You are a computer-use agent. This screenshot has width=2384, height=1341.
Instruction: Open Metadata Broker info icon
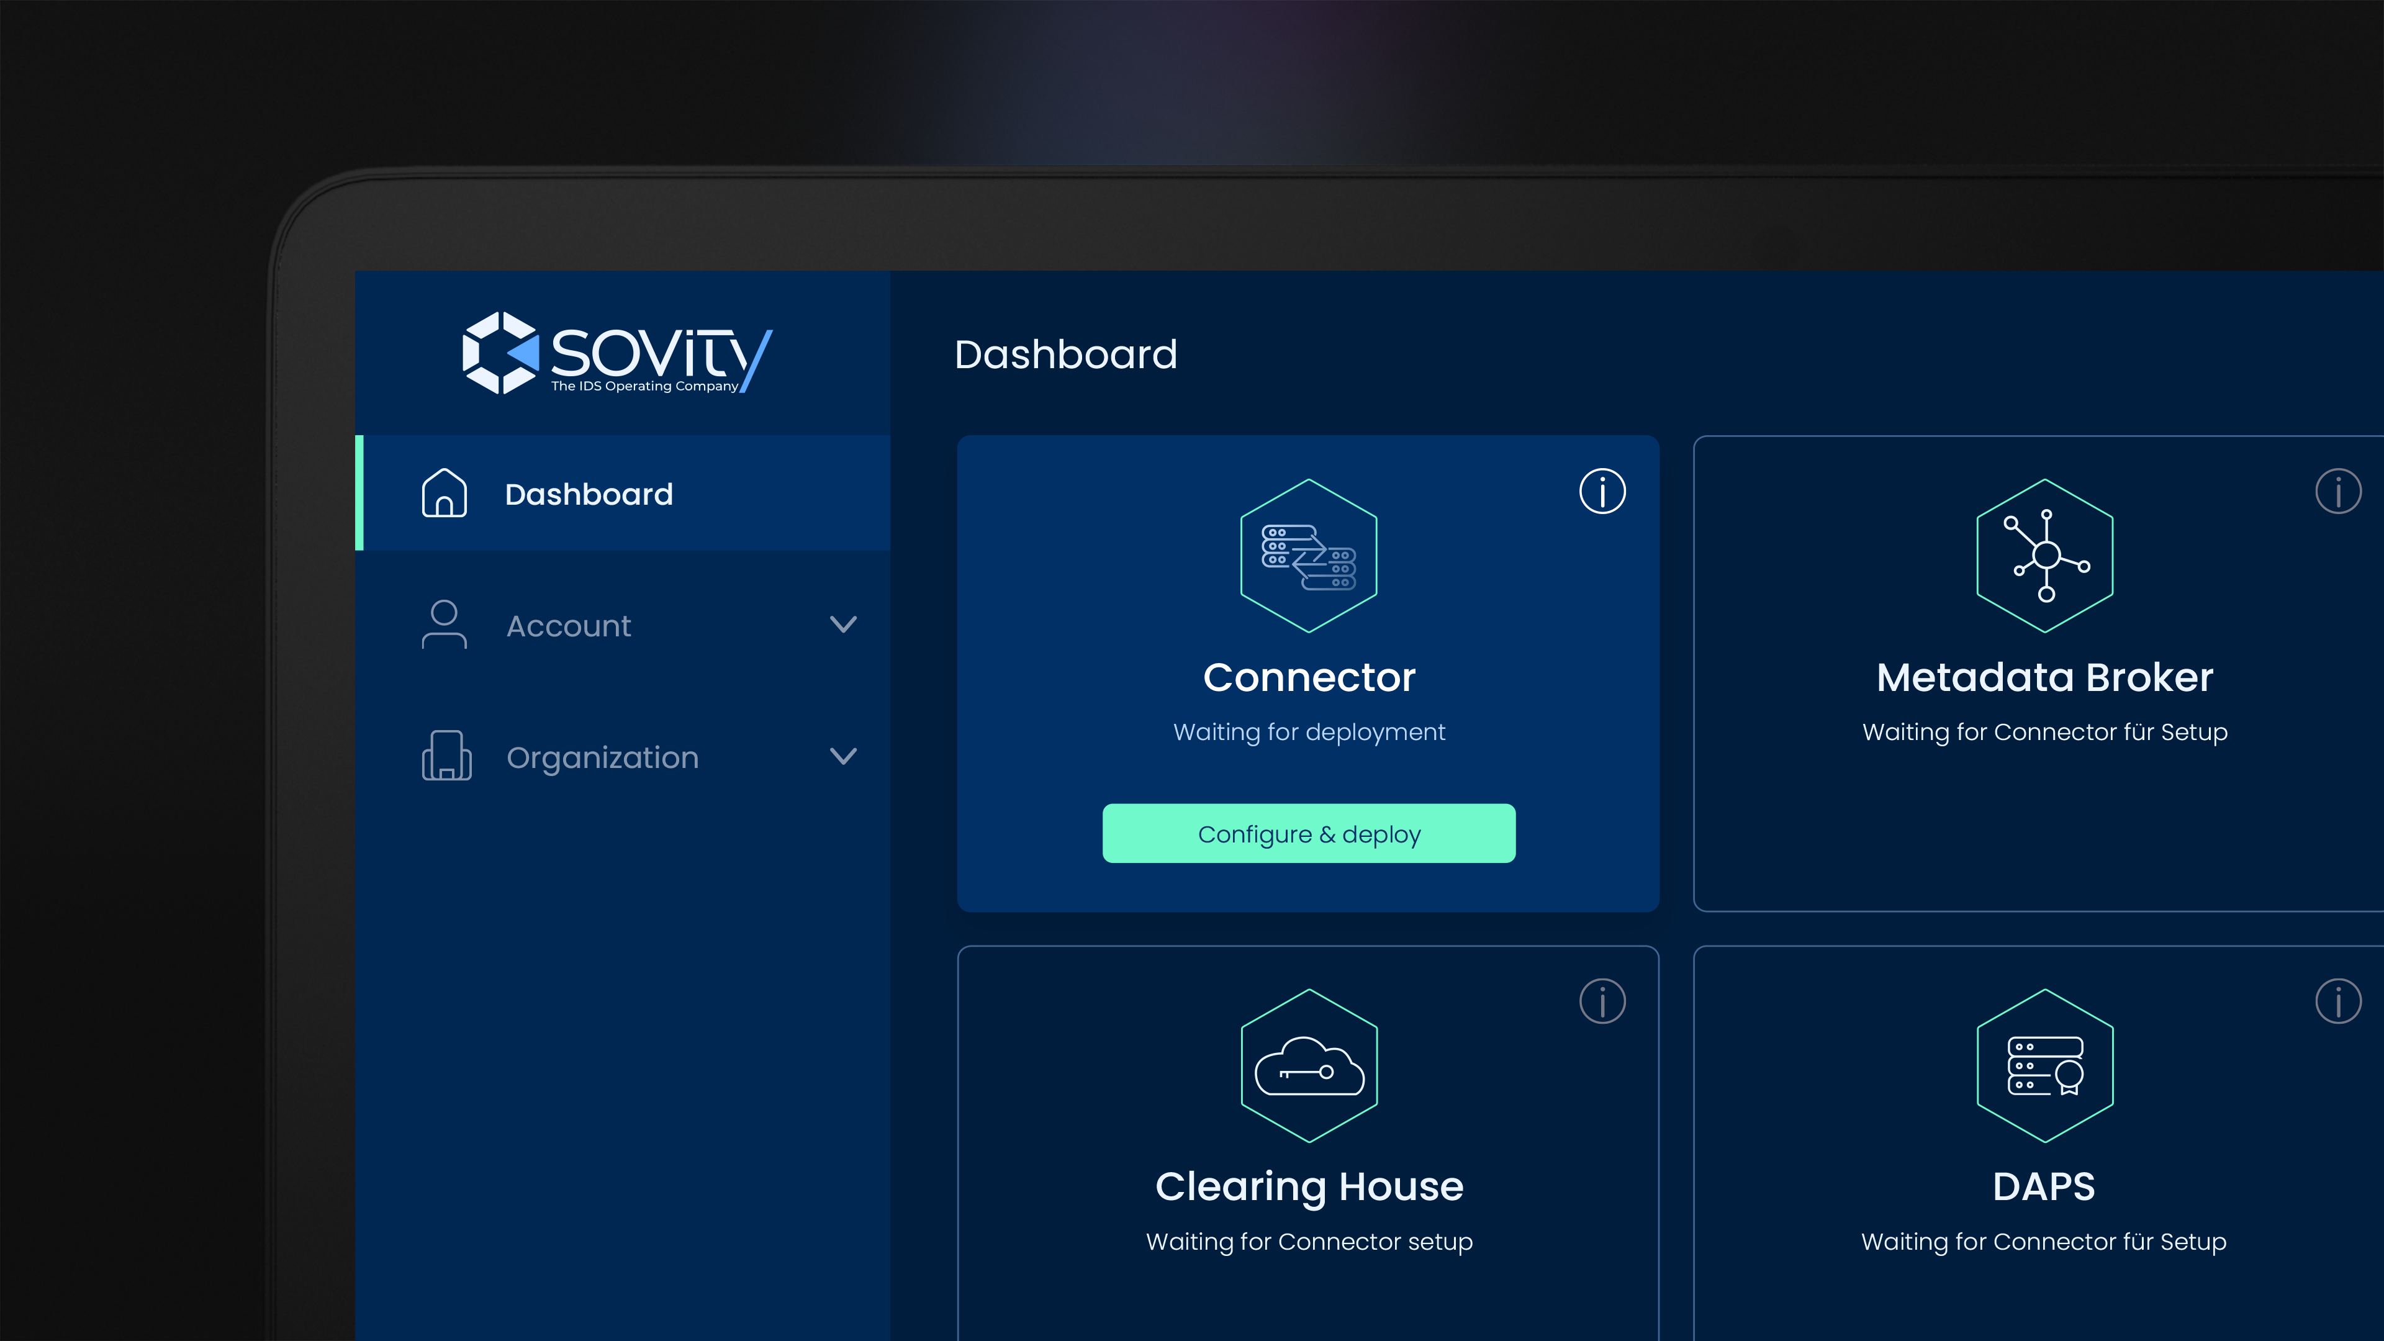[x=2337, y=490]
